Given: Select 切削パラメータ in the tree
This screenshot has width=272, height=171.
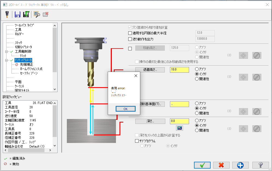Looking at the screenshot, I should point(23,47).
